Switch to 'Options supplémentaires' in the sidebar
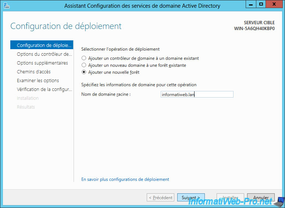This screenshot has height=208, width=285. (x=42, y=63)
